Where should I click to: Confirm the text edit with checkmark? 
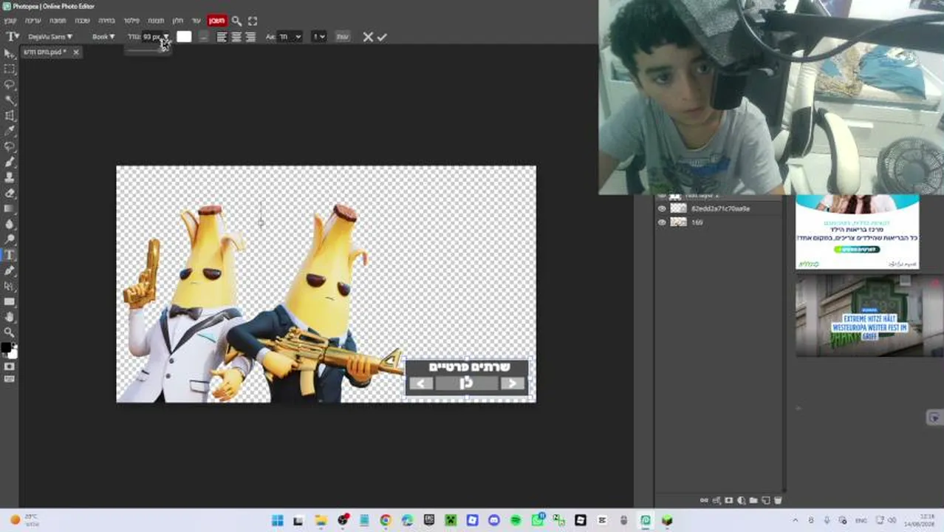[x=382, y=36]
